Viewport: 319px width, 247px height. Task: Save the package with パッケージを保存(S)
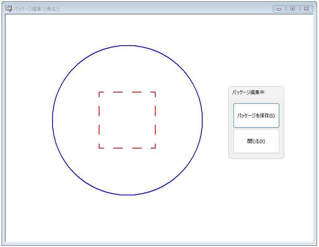tap(256, 115)
